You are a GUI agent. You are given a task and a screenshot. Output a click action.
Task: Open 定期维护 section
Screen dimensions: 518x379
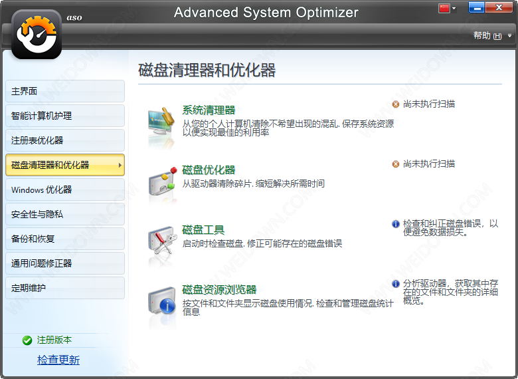[x=65, y=288]
